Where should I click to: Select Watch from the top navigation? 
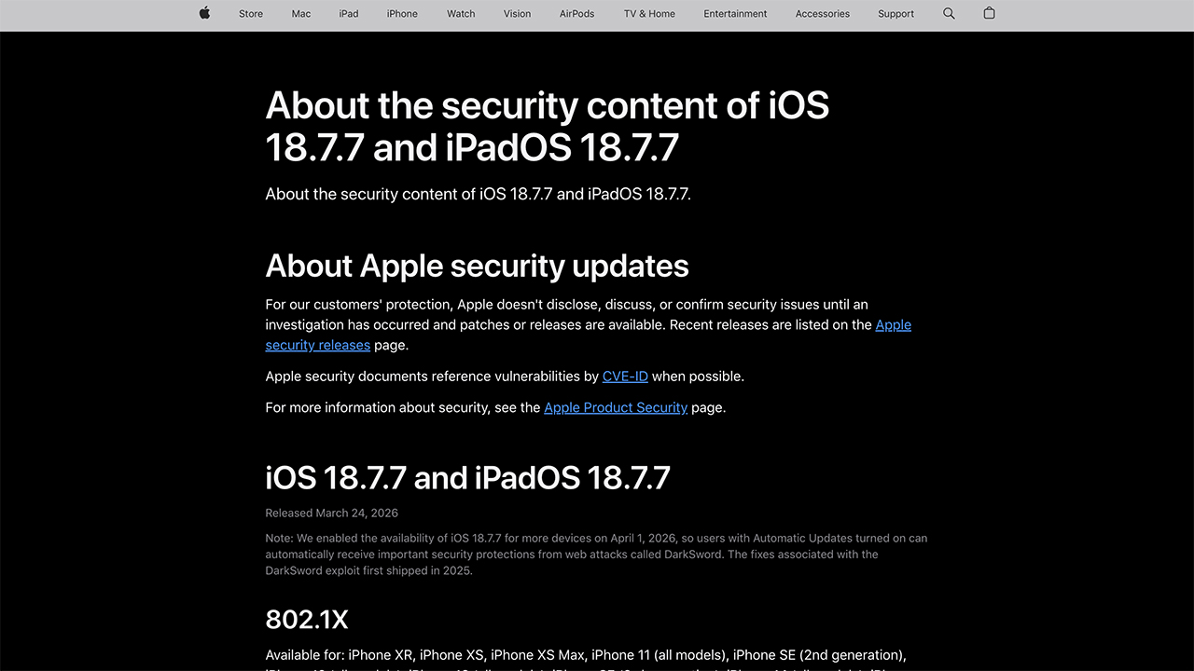coord(460,14)
